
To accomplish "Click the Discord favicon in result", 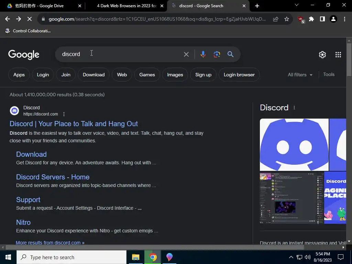I will pos(14,111).
